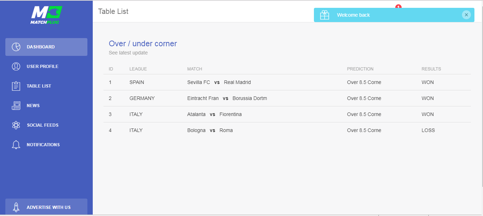Click the User Profile person icon

click(x=16, y=67)
